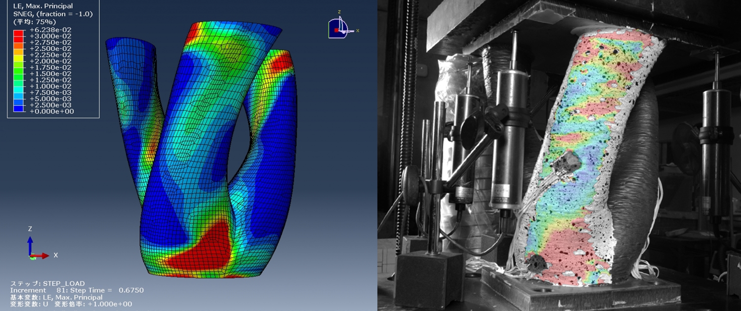This screenshot has height=311, width=741.
Task: Select the Increment 81 Step Time line
Action: coord(77,290)
